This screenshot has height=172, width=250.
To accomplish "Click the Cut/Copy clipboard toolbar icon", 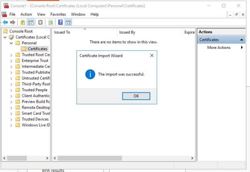I will 40,22.
